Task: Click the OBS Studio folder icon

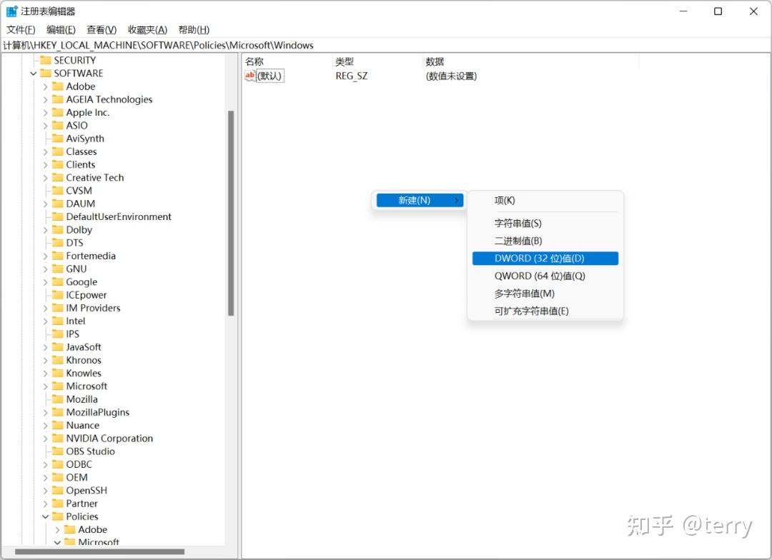Action: 59,451
